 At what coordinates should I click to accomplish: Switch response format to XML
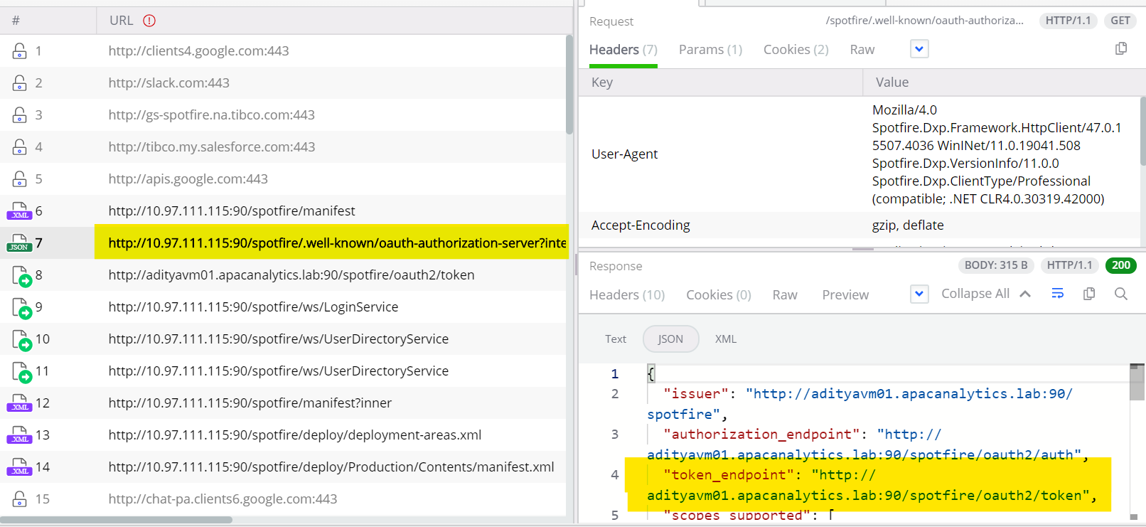(726, 339)
